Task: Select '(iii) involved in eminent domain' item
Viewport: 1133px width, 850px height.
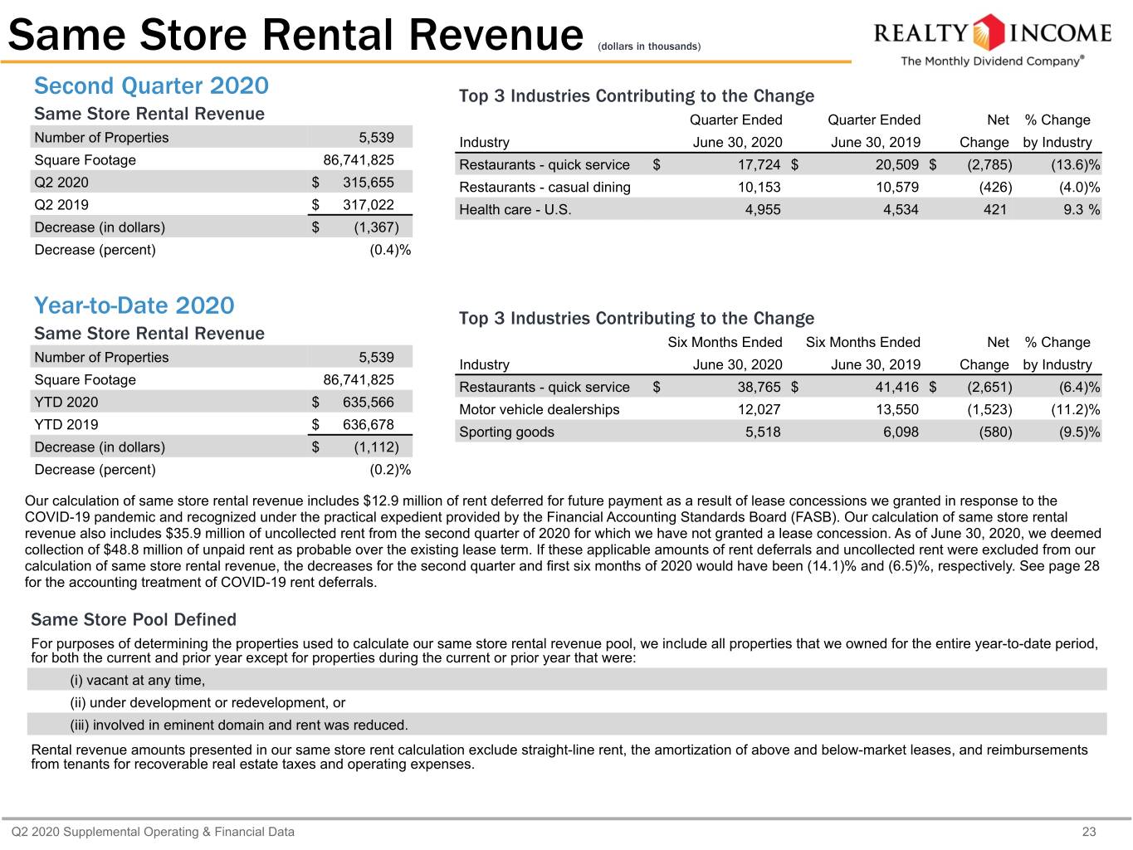Action: [239, 725]
